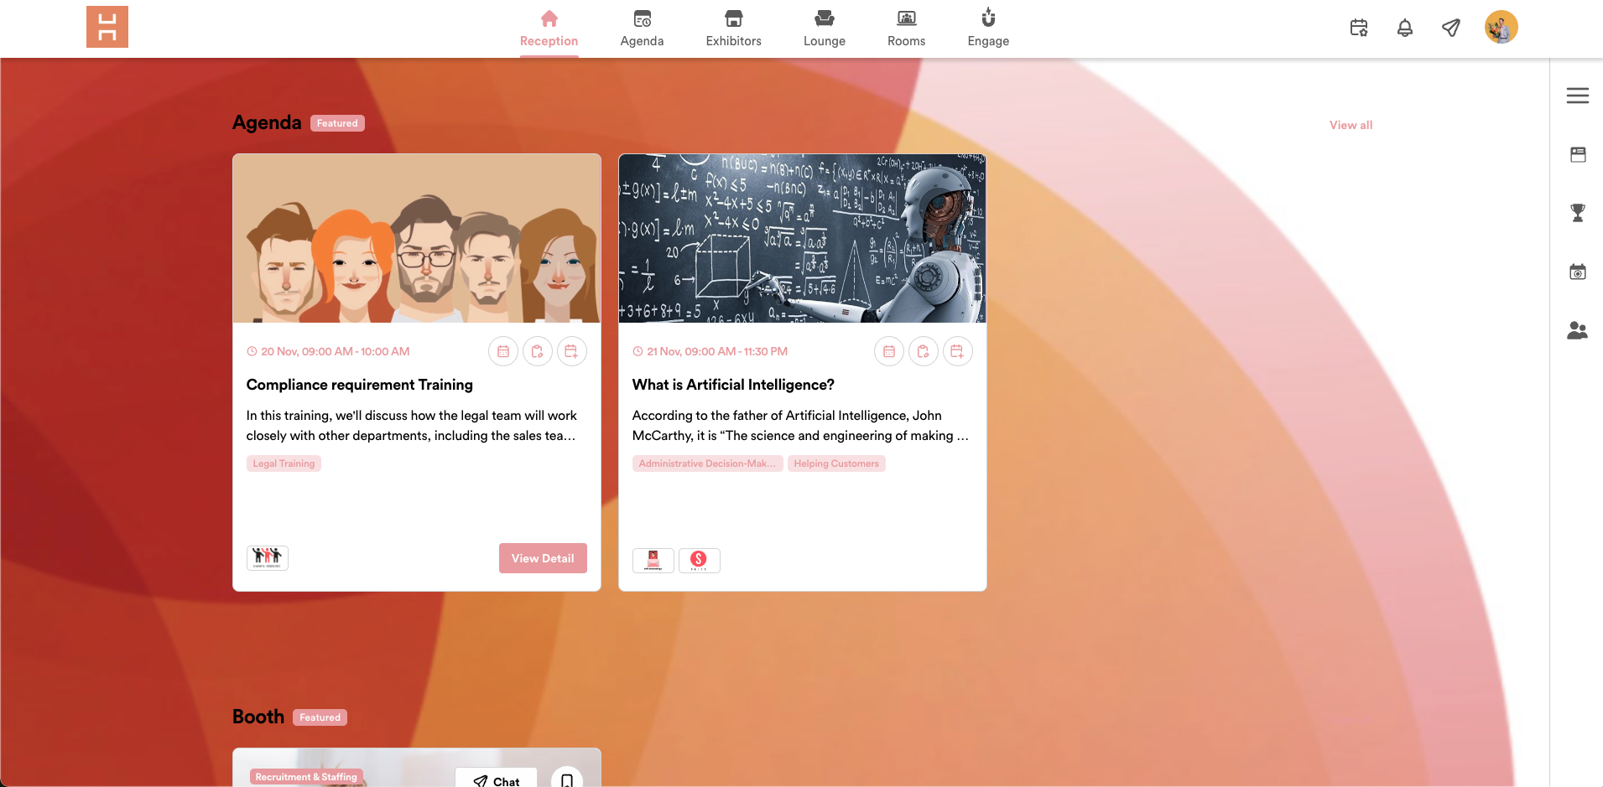
Task: Select the Legal Training tag
Action: pos(284,463)
